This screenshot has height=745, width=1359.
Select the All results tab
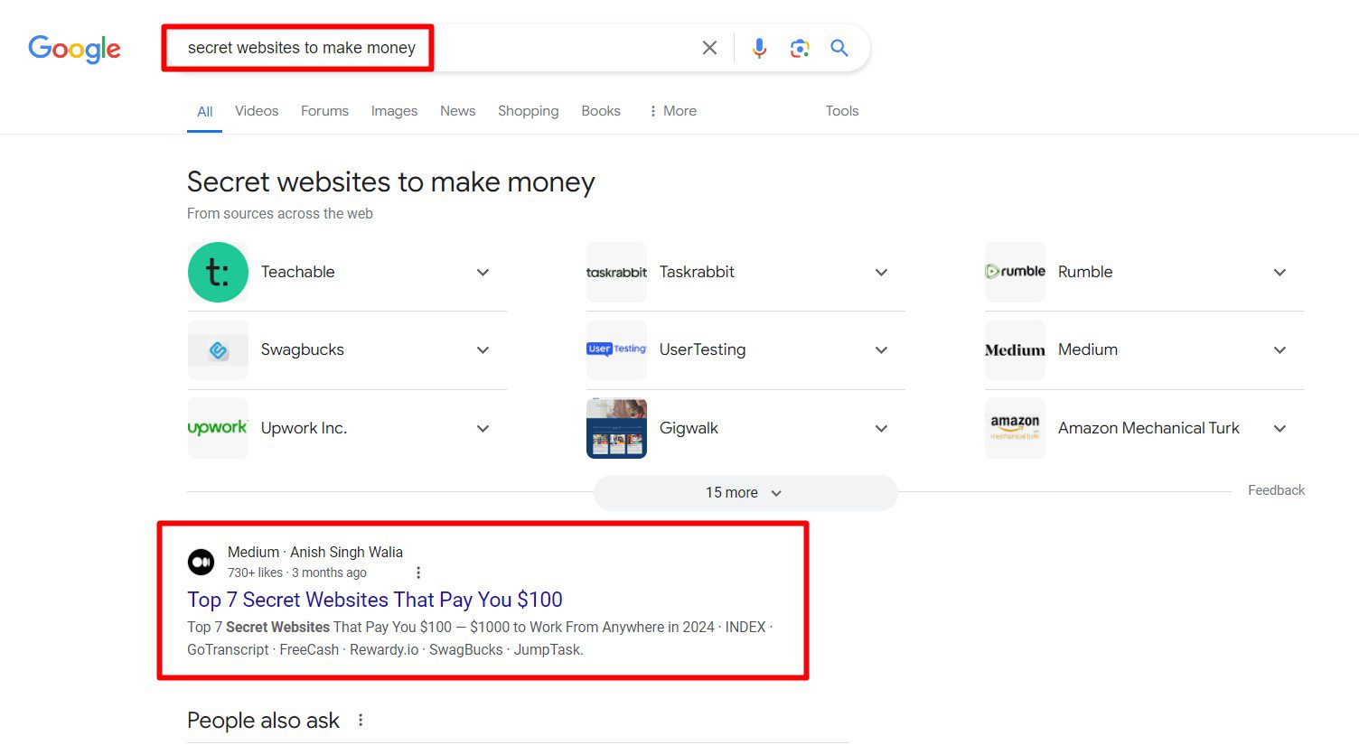pos(205,111)
